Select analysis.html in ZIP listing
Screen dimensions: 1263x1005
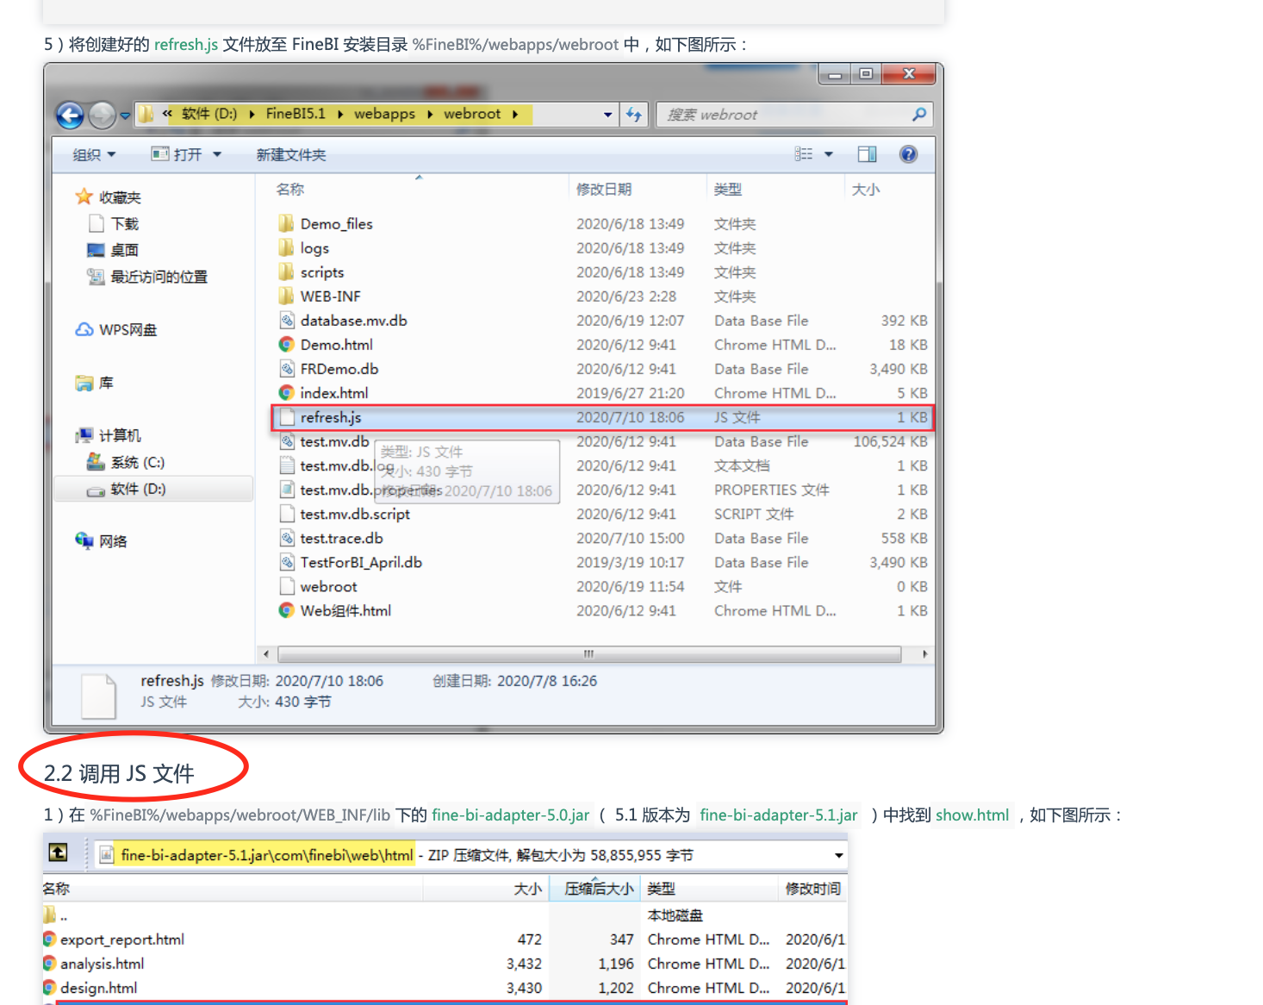94,964
